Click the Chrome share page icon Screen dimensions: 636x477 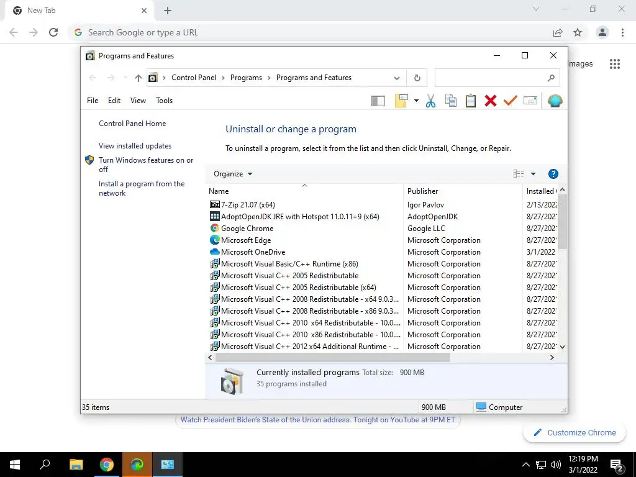558,32
